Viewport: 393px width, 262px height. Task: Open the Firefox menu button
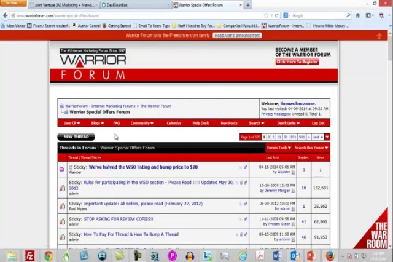[x=13, y=3]
